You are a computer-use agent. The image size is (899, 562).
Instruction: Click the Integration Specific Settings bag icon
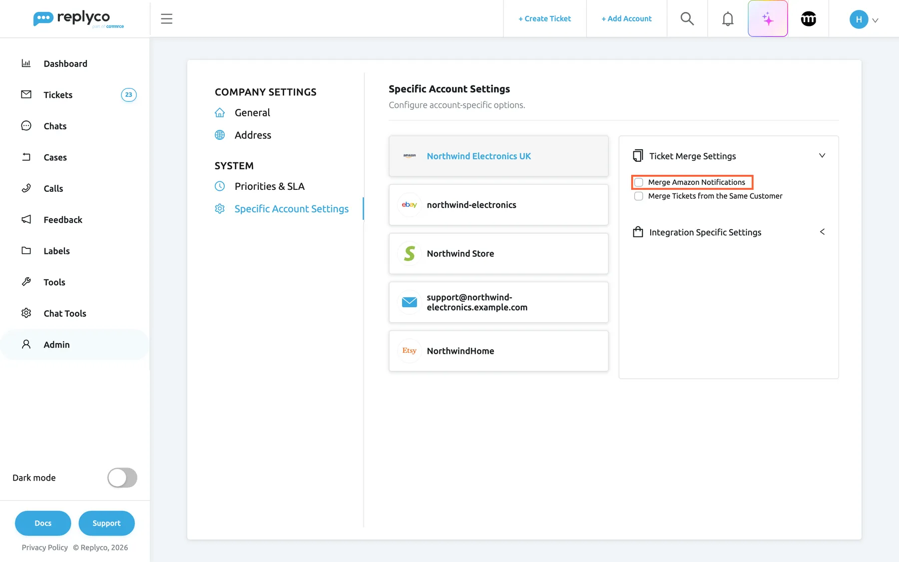click(x=638, y=232)
